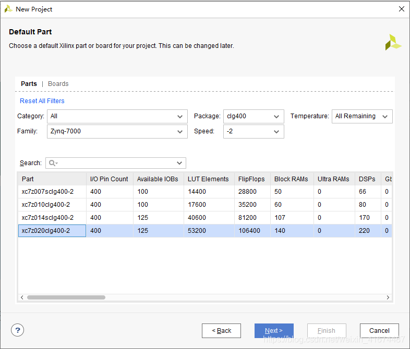Click LUT value 53200
The height and width of the screenshot is (349, 410).
197,231
